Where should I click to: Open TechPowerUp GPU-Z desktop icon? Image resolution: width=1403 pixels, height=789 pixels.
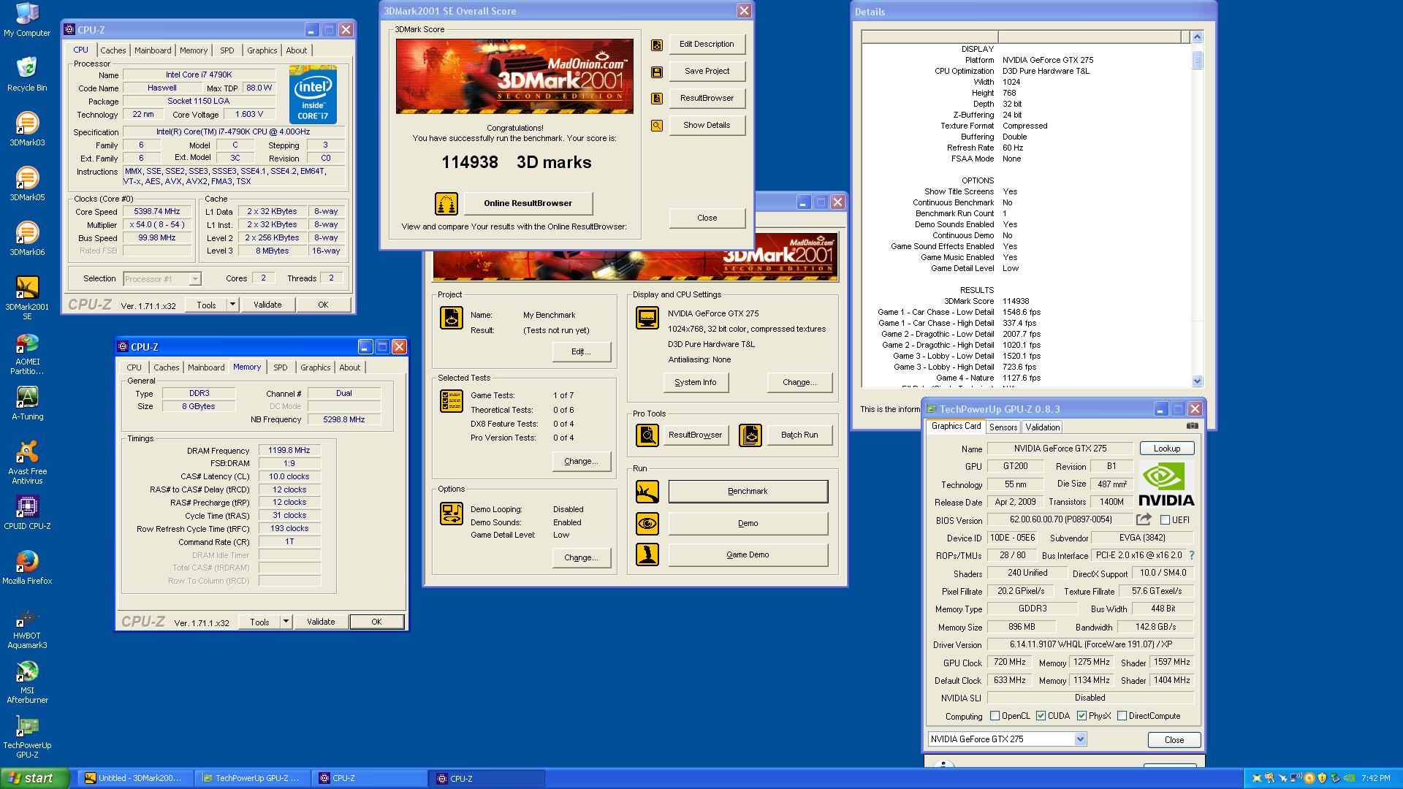(x=27, y=736)
